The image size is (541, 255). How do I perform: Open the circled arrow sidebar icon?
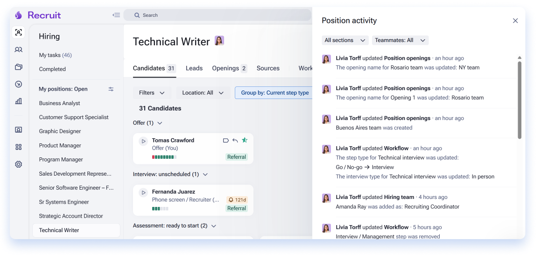tap(19, 84)
